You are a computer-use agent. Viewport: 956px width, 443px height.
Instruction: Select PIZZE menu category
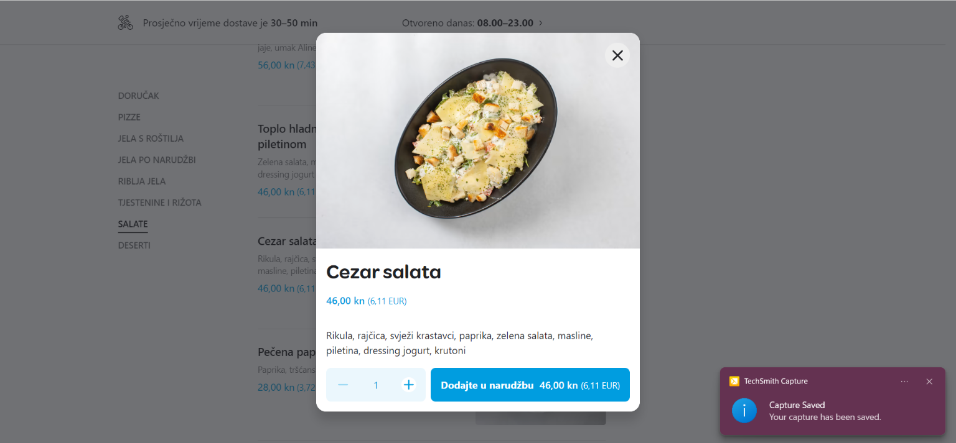coord(129,117)
